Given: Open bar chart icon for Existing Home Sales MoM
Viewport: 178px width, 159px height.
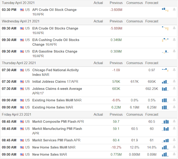Looking at the screenshot, I should point(165,100).
